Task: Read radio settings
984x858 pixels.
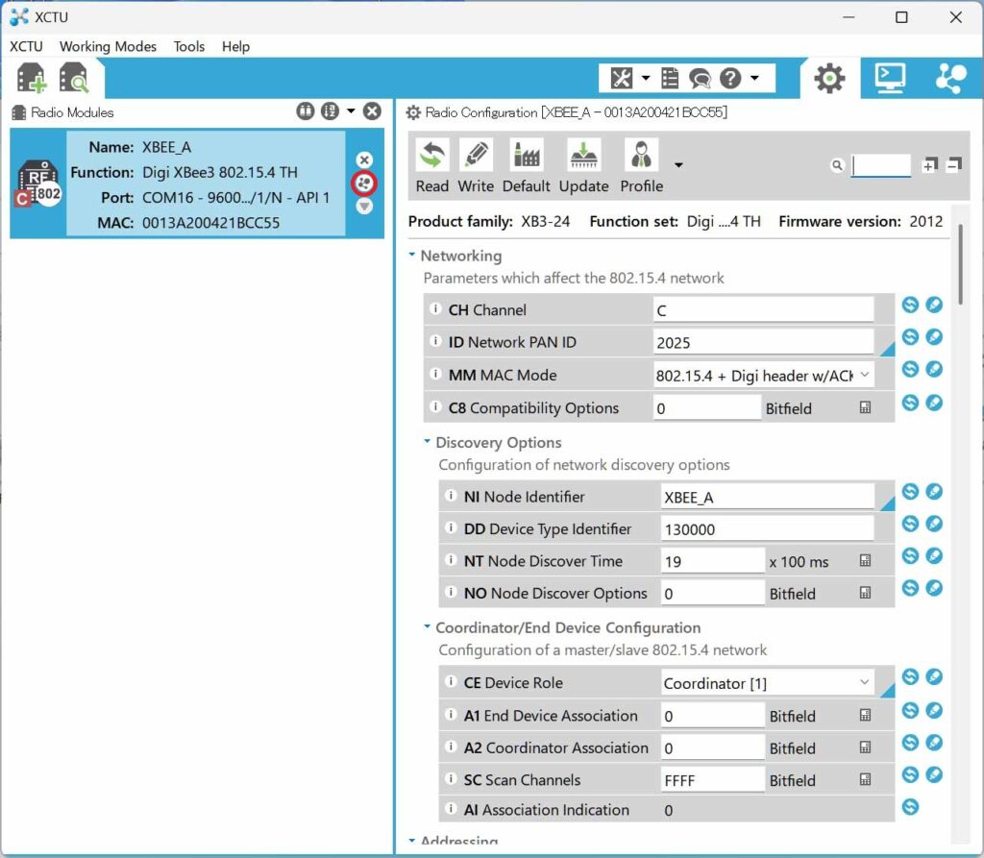Action: pyautogui.click(x=432, y=166)
